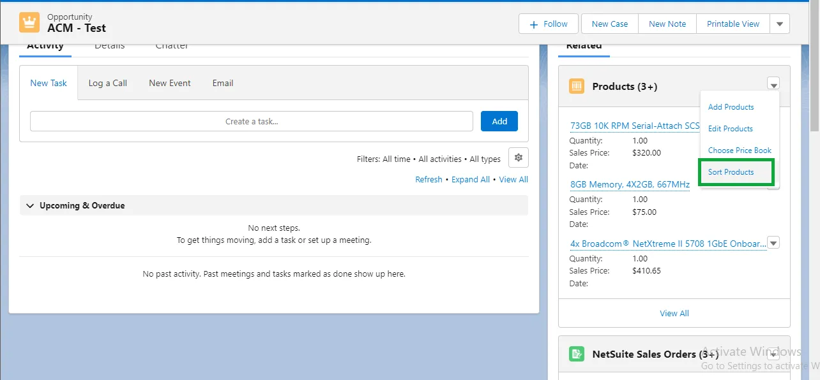Click View All activities link
Viewport: 820px width, 380px height.
click(513, 180)
